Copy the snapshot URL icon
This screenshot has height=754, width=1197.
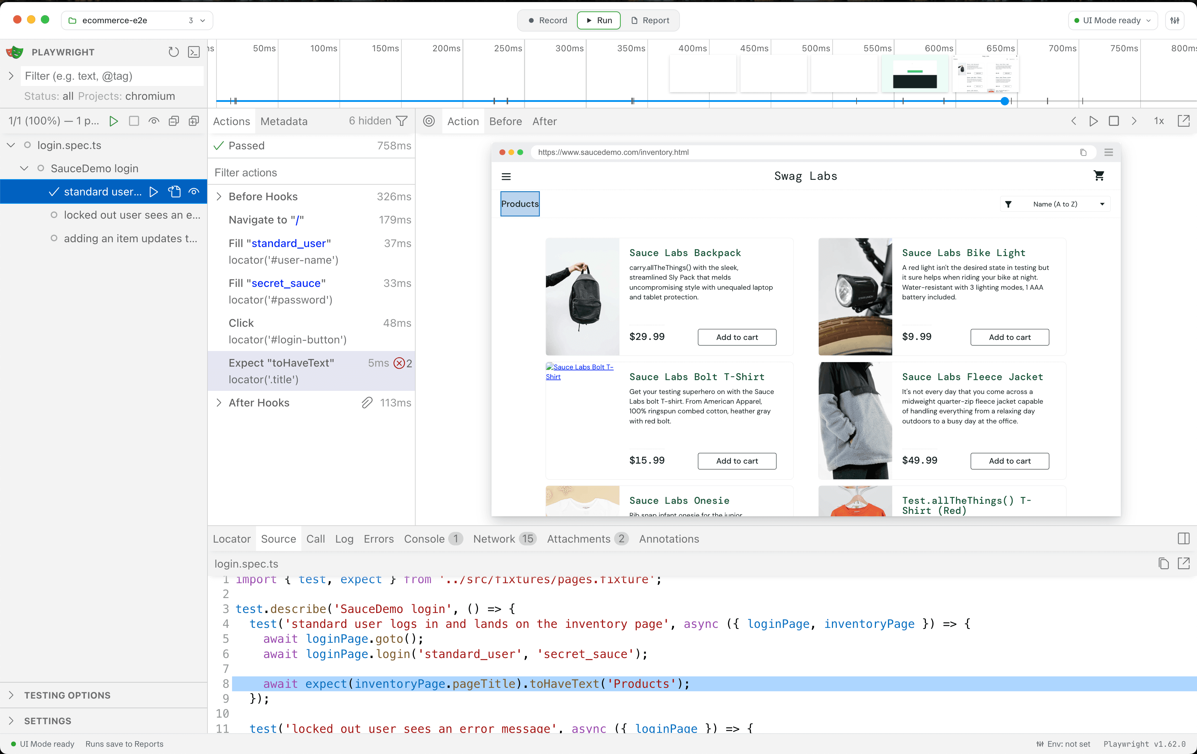point(1083,152)
